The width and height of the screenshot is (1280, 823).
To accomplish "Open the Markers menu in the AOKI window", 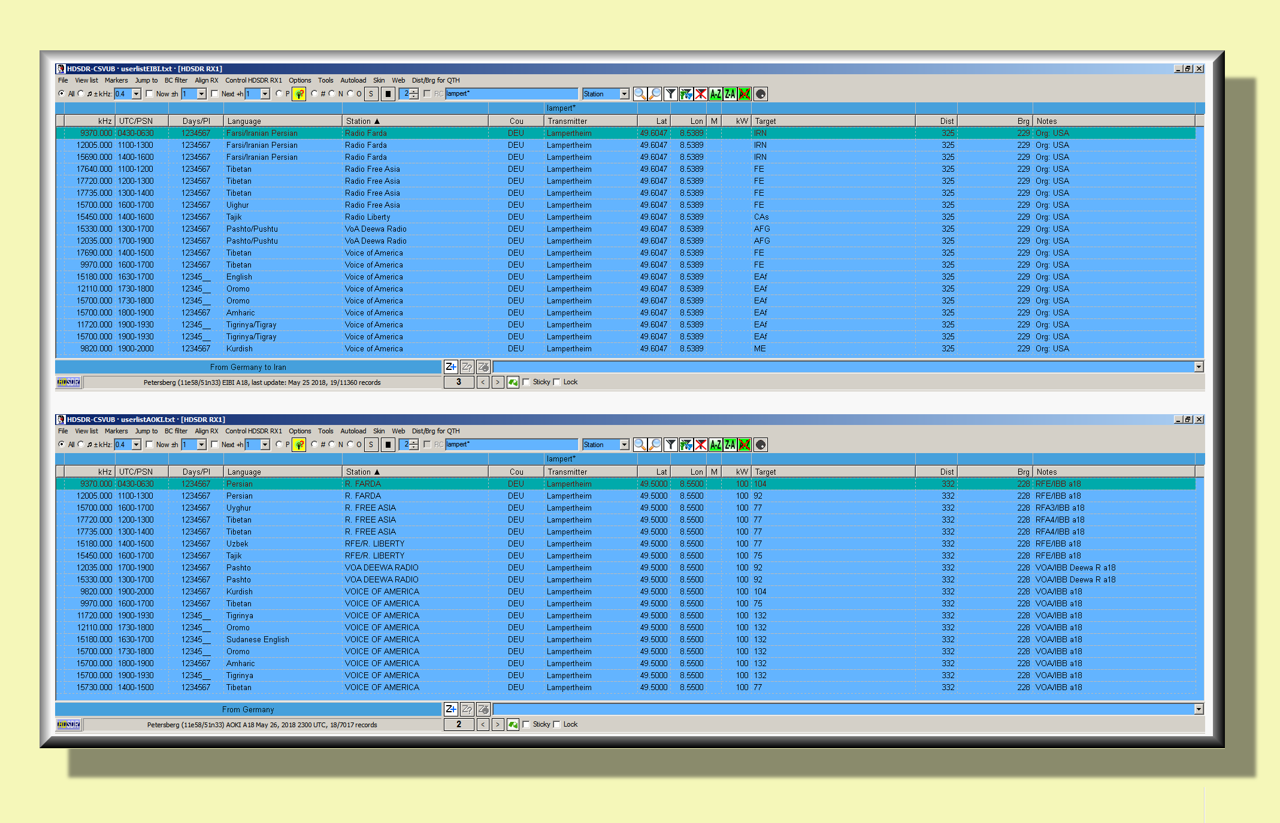I will click(116, 431).
